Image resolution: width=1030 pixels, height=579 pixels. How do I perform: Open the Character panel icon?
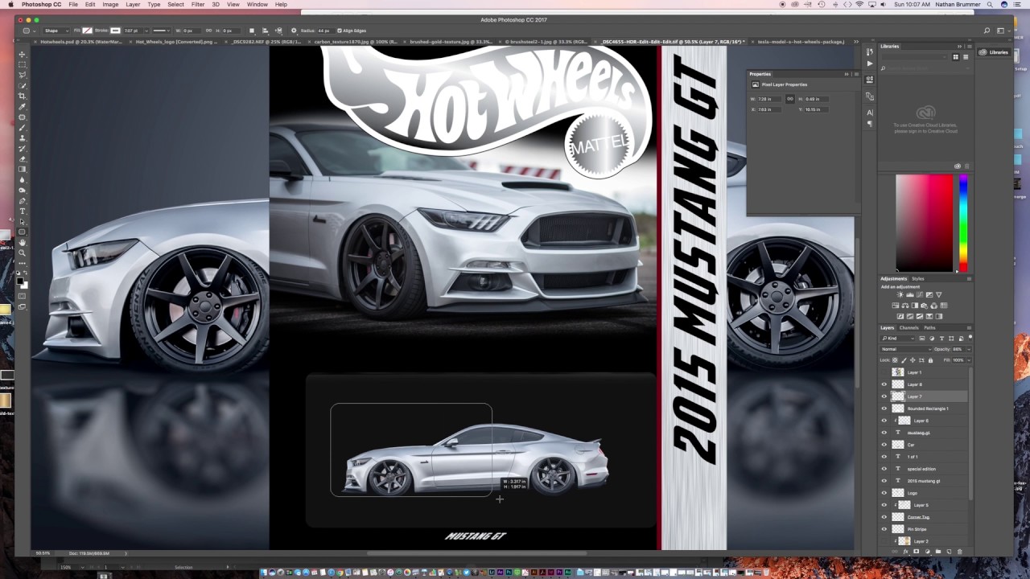[870, 113]
